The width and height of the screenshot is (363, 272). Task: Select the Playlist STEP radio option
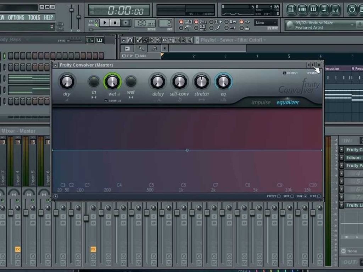(x=124, y=56)
